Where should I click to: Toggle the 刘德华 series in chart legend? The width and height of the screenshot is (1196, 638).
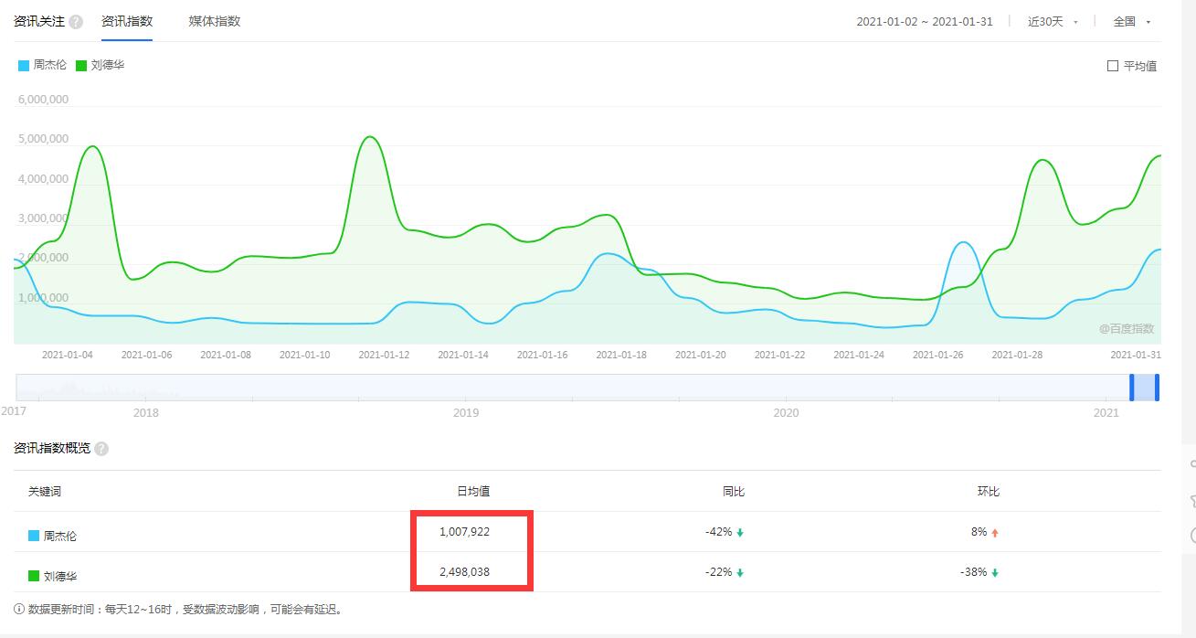tap(101, 66)
